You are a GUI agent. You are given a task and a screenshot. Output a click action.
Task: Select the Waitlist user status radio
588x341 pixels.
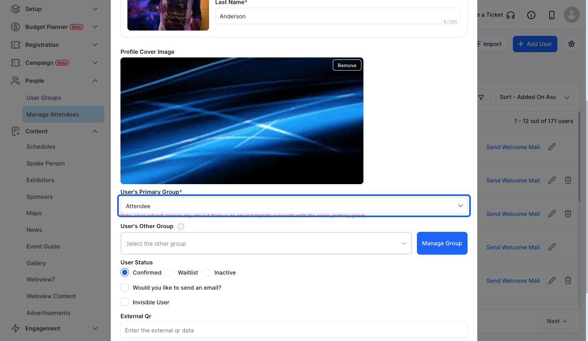click(x=170, y=273)
